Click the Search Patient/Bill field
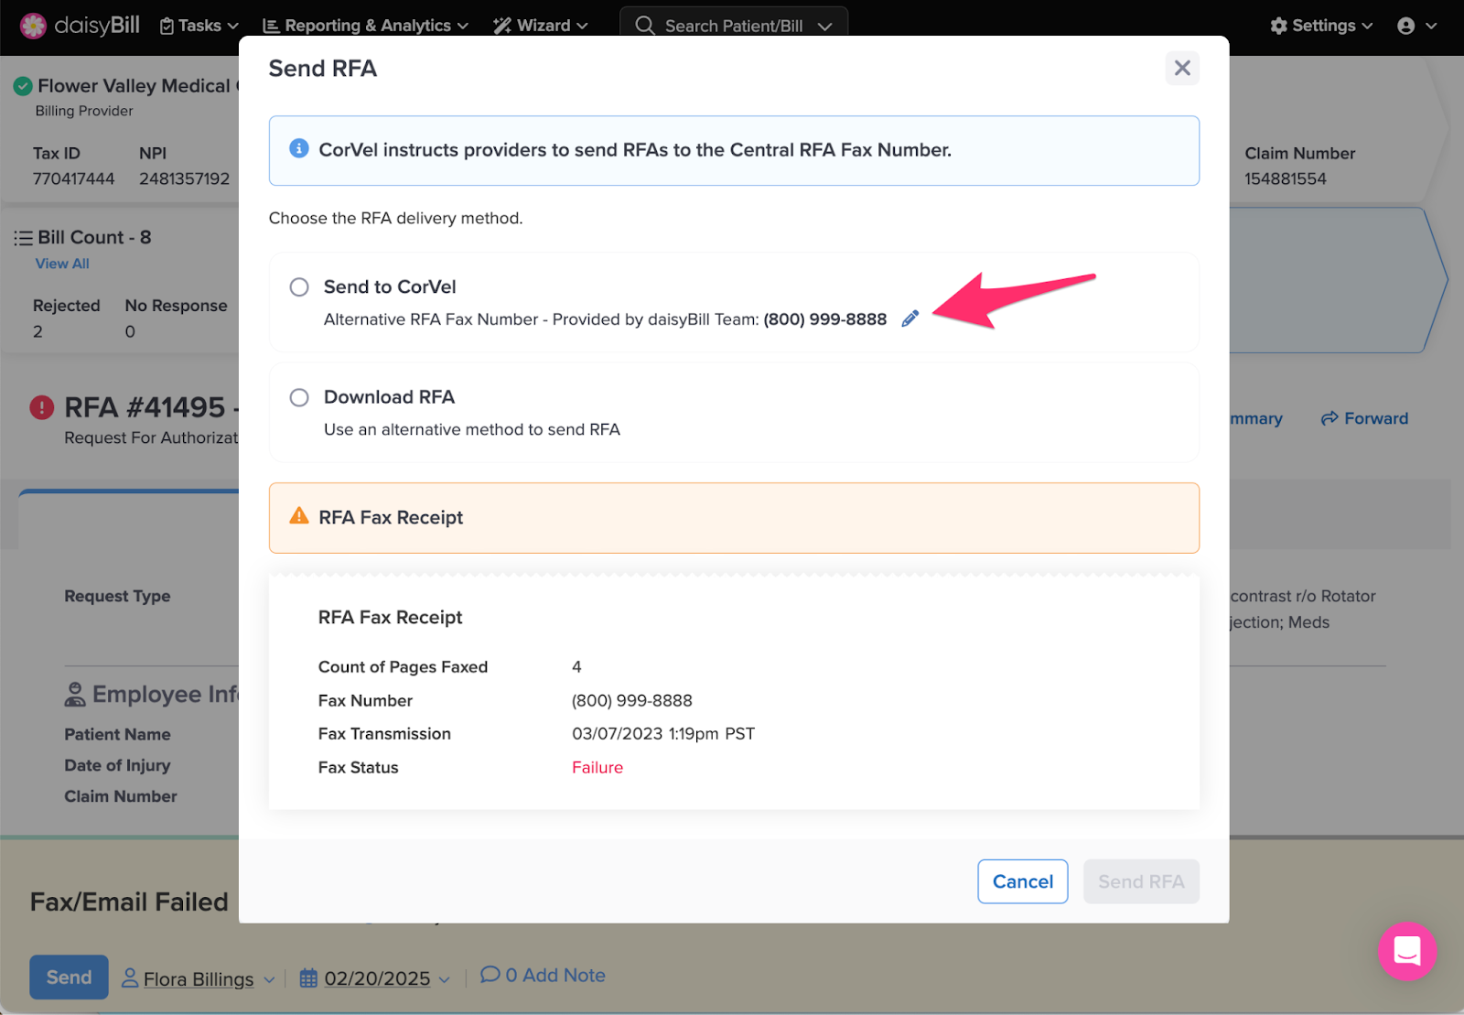 pyautogui.click(x=734, y=26)
